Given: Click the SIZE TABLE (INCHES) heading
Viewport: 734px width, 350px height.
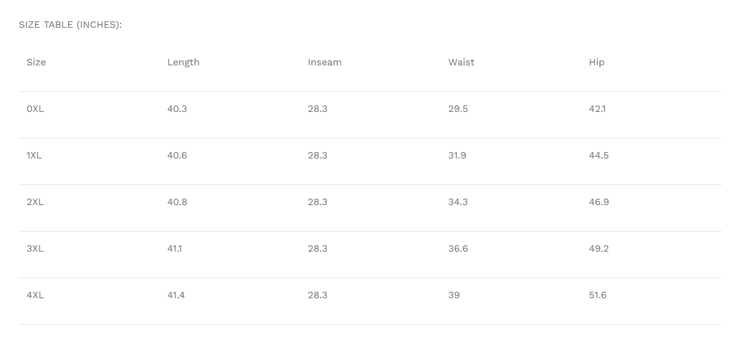Looking at the screenshot, I should tap(70, 25).
